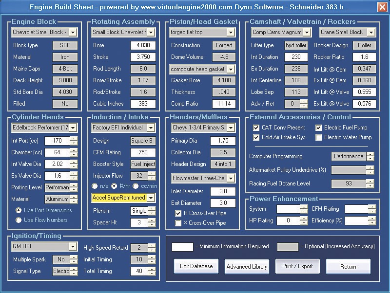Adjust the Int Valve Dia spinner
Viewport: 390px width, 293px height.
(x=74, y=164)
